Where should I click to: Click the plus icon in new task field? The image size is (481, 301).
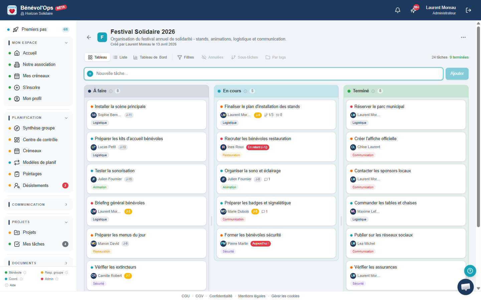90,74
